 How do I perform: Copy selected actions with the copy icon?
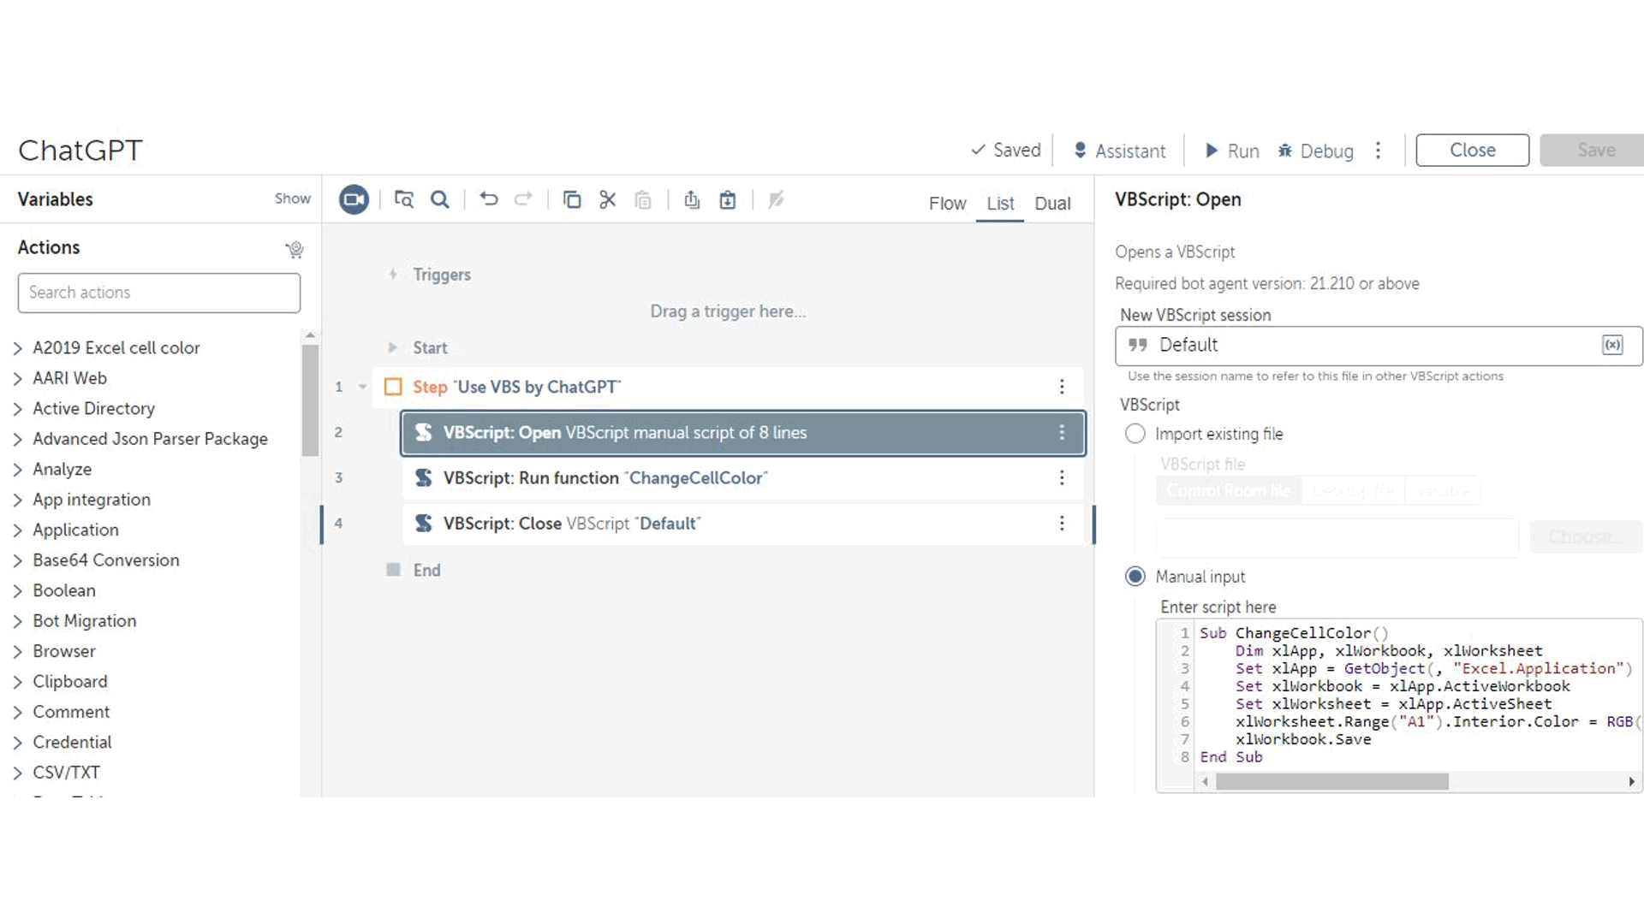572,199
